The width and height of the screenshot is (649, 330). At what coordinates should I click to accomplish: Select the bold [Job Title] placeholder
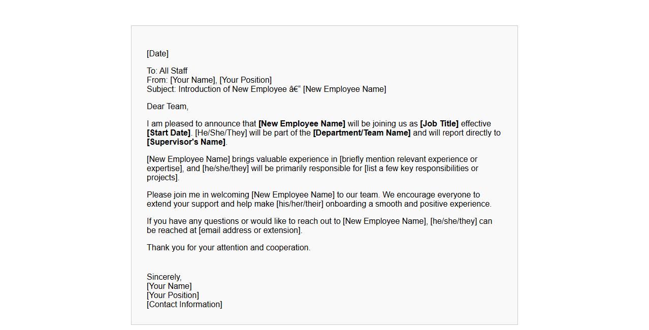tap(439, 124)
